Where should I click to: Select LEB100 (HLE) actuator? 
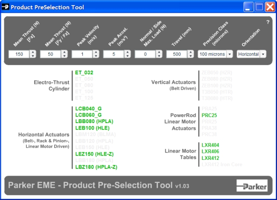pyautogui.click(x=92, y=128)
